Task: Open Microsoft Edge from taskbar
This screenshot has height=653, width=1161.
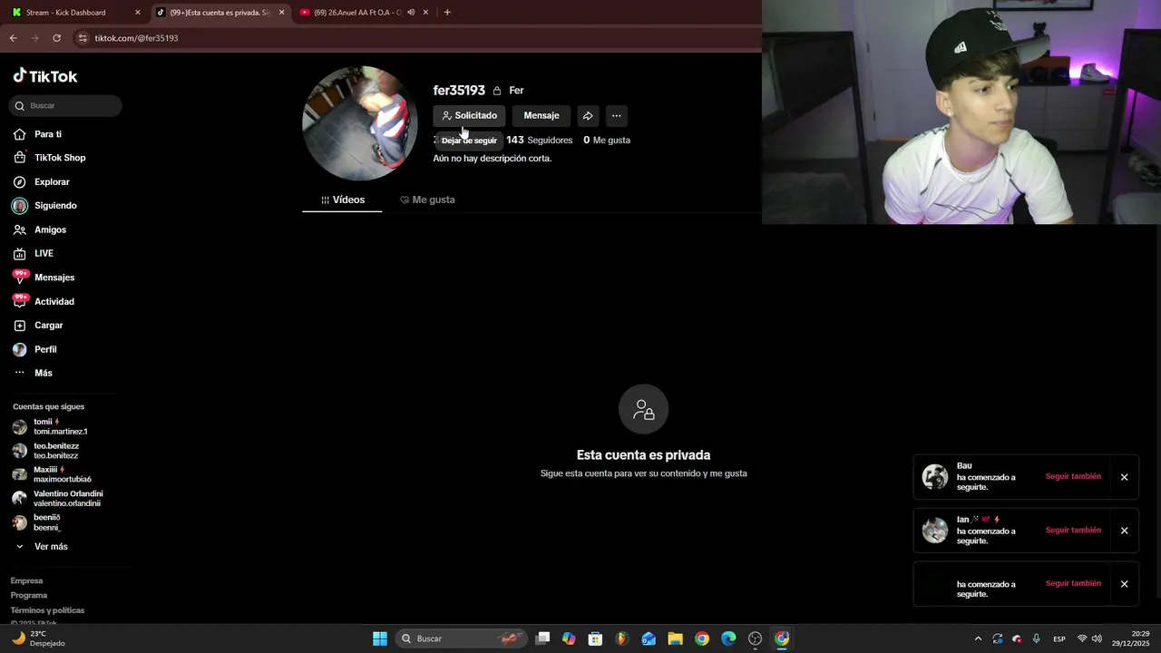Action: (x=728, y=638)
